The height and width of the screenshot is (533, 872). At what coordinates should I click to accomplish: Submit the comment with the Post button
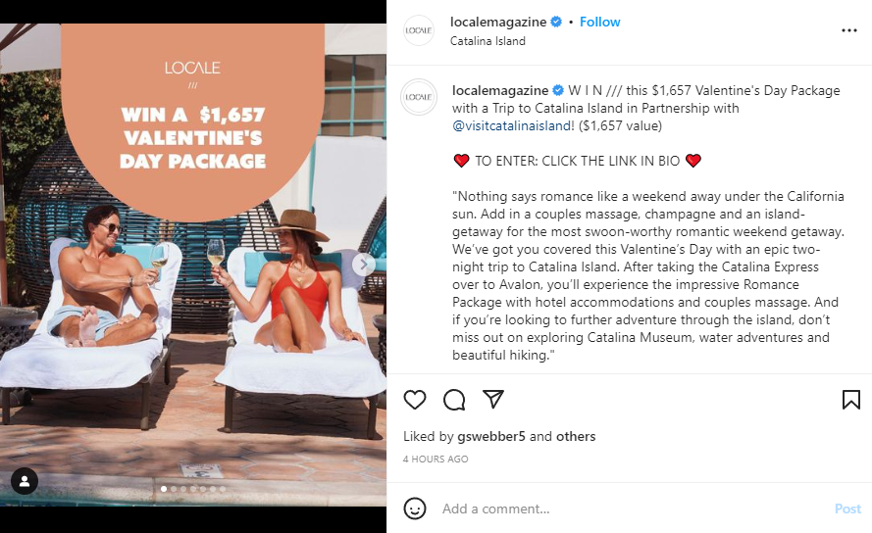847,509
